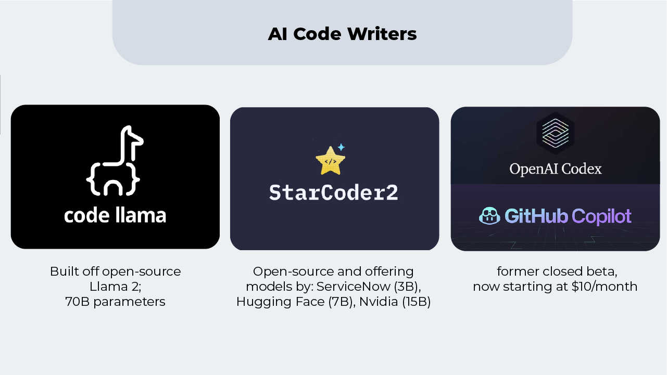Click the "AI Code Writers" slide title
The image size is (667, 375).
[342, 34]
